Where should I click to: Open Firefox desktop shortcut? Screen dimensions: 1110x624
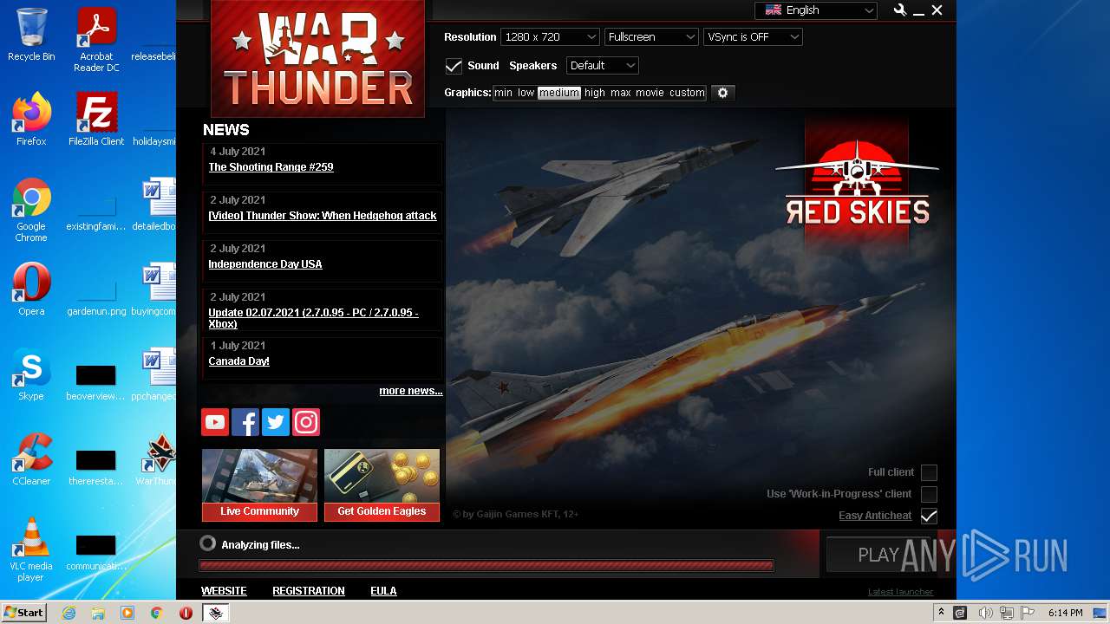coord(31,120)
